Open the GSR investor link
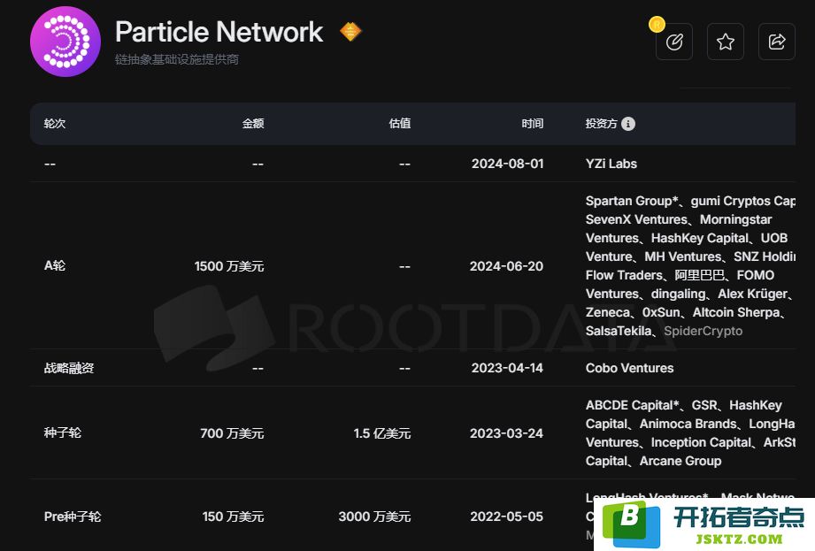The image size is (815, 551). (704, 405)
